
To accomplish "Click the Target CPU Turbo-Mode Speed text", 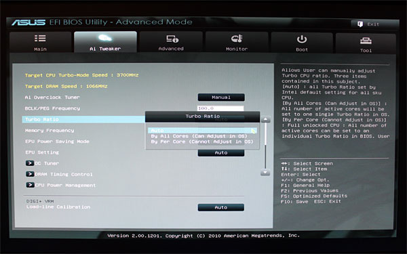I will coord(82,75).
